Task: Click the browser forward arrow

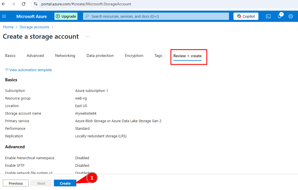Action: [x=13, y=4]
